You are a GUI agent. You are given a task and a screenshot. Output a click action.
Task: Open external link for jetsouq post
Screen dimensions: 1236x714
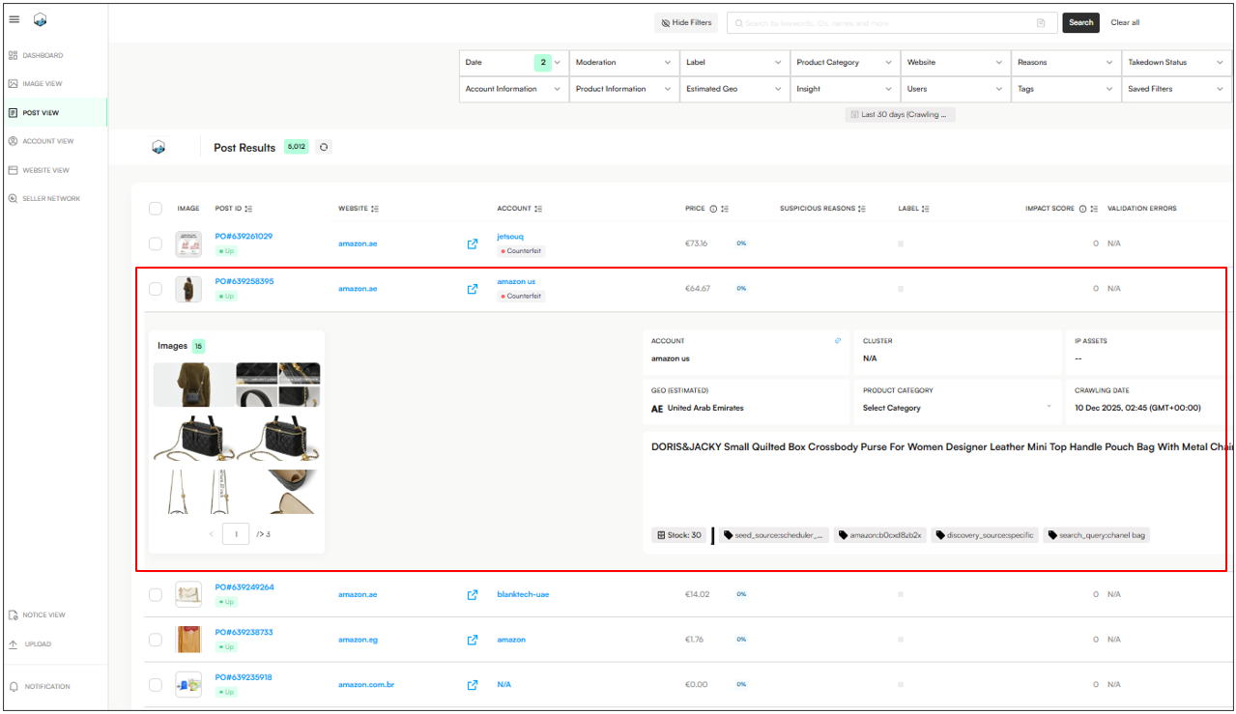(x=473, y=243)
